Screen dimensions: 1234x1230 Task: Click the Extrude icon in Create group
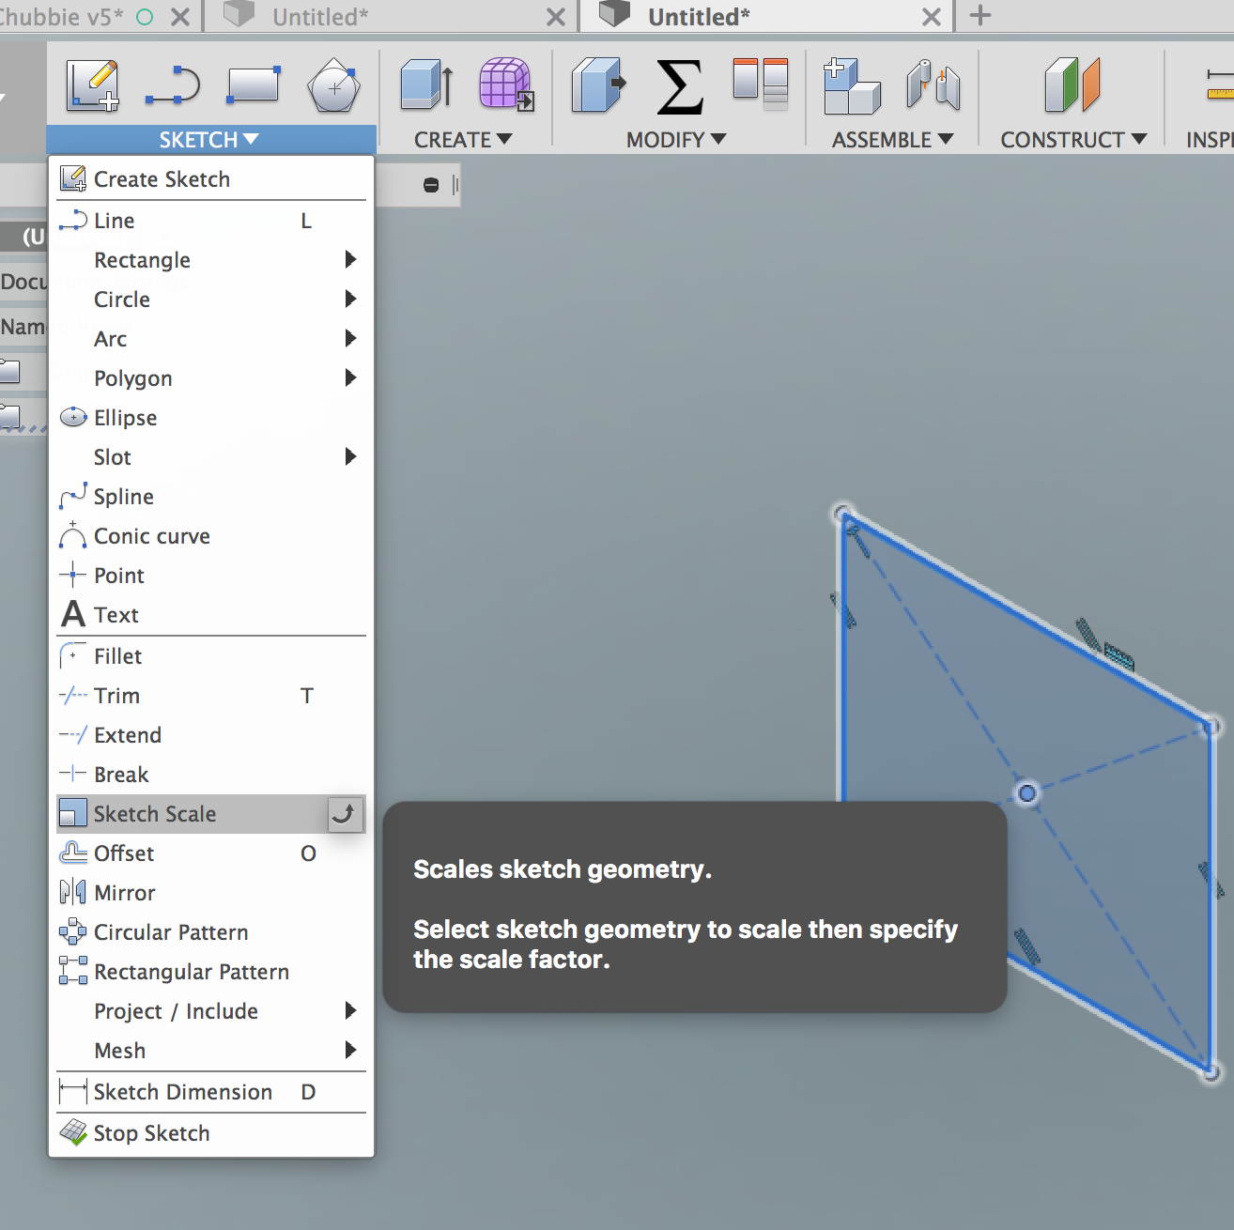426,85
